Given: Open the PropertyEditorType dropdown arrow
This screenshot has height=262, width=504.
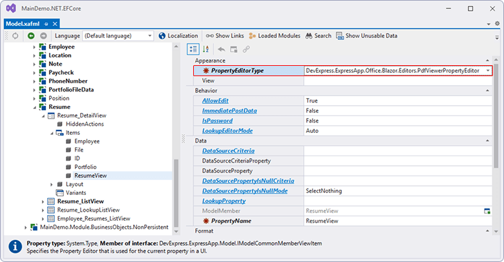Looking at the screenshot, I should coord(487,70).
